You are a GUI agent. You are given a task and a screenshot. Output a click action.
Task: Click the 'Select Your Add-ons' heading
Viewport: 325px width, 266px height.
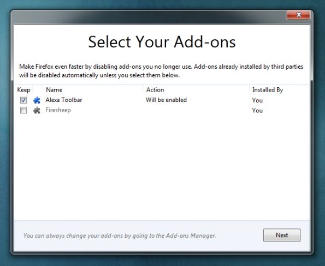pyautogui.click(x=162, y=42)
